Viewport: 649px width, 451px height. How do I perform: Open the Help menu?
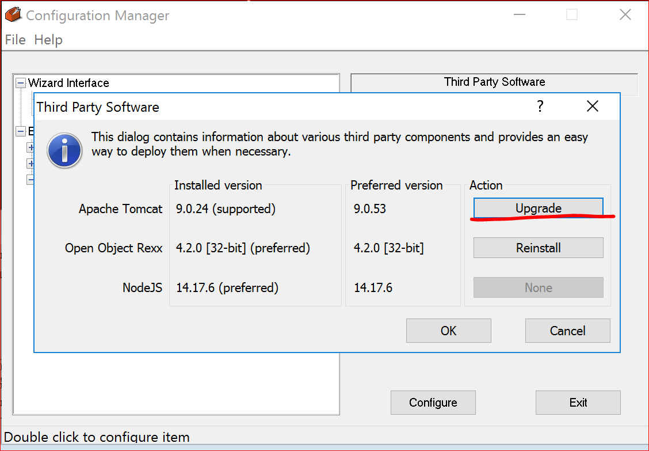pos(48,40)
